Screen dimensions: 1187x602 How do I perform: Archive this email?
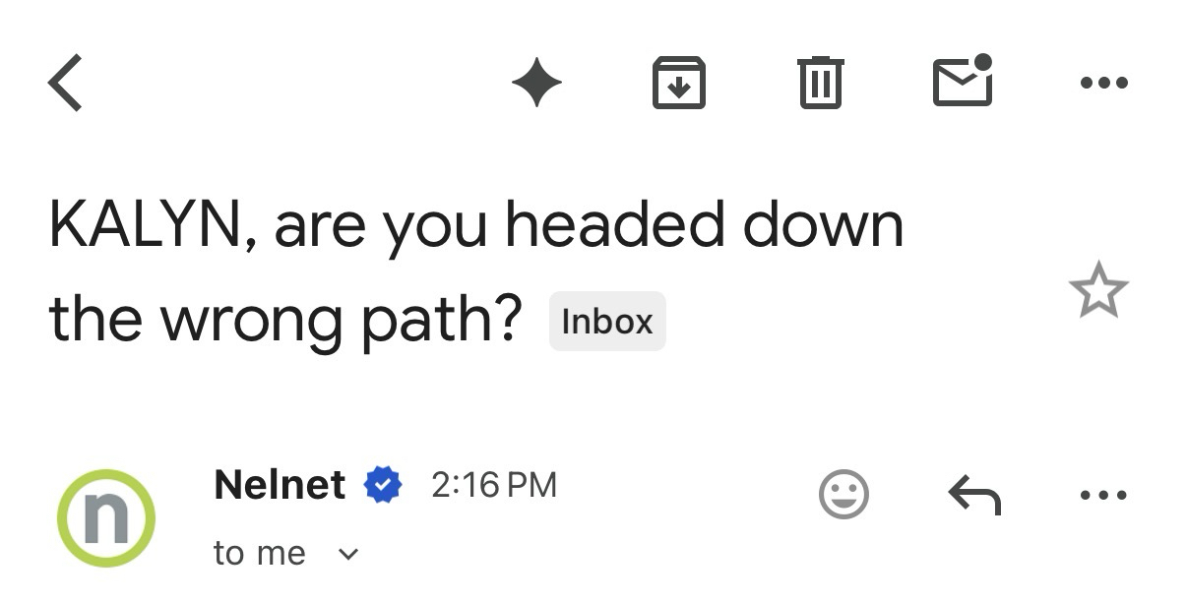pyautogui.click(x=679, y=83)
